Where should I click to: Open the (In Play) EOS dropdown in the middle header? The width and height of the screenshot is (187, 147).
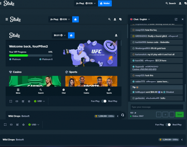(x=60, y=19)
